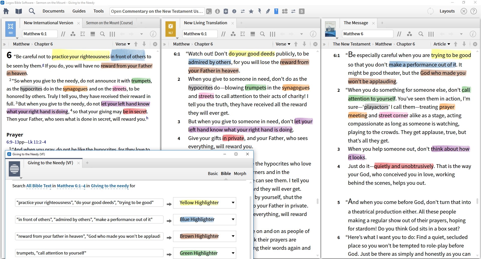481x259 pixels.
Task: Toggle interlinear view in the NIV panel
Action: tap(83, 34)
